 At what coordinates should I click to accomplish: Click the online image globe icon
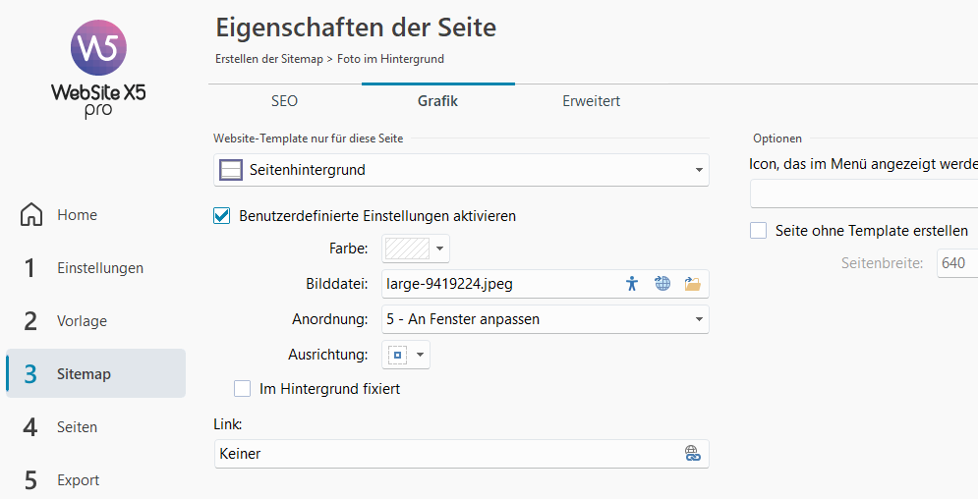pyautogui.click(x=662, y=284)
